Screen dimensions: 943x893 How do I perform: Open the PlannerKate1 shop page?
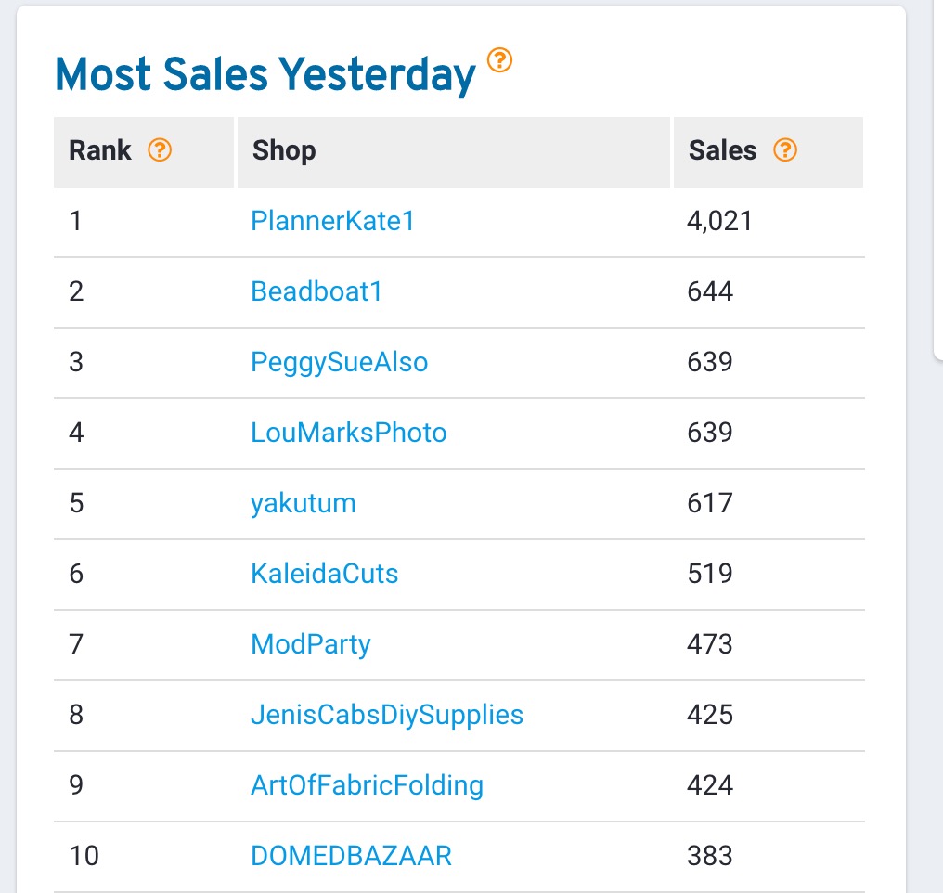coord(332,221)
